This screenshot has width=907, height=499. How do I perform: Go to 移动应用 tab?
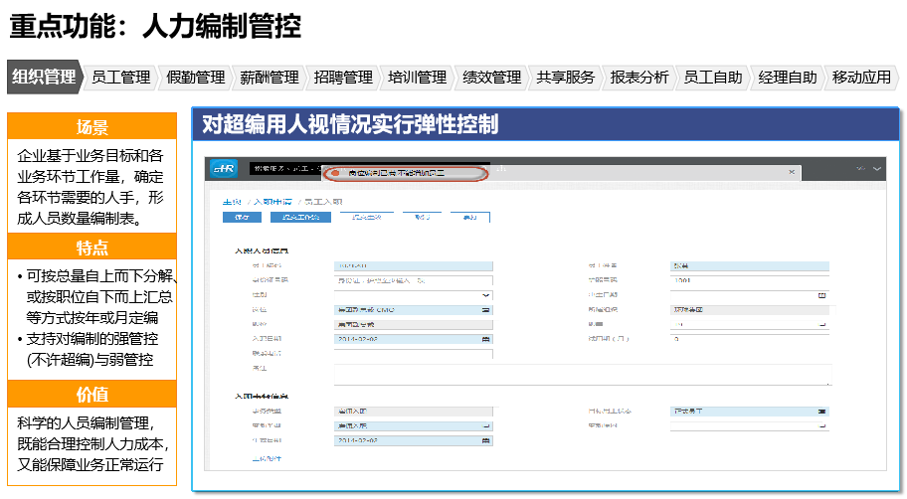tap(861, 77)
